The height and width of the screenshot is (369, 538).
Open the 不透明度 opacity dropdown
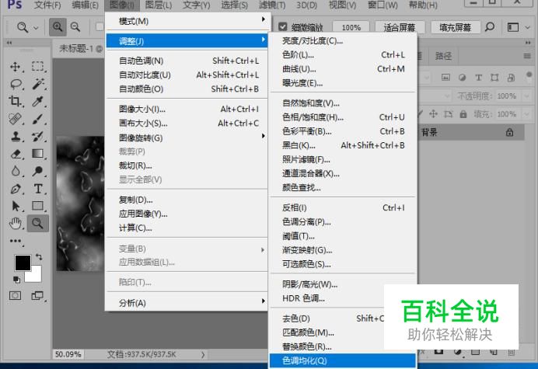526,96
